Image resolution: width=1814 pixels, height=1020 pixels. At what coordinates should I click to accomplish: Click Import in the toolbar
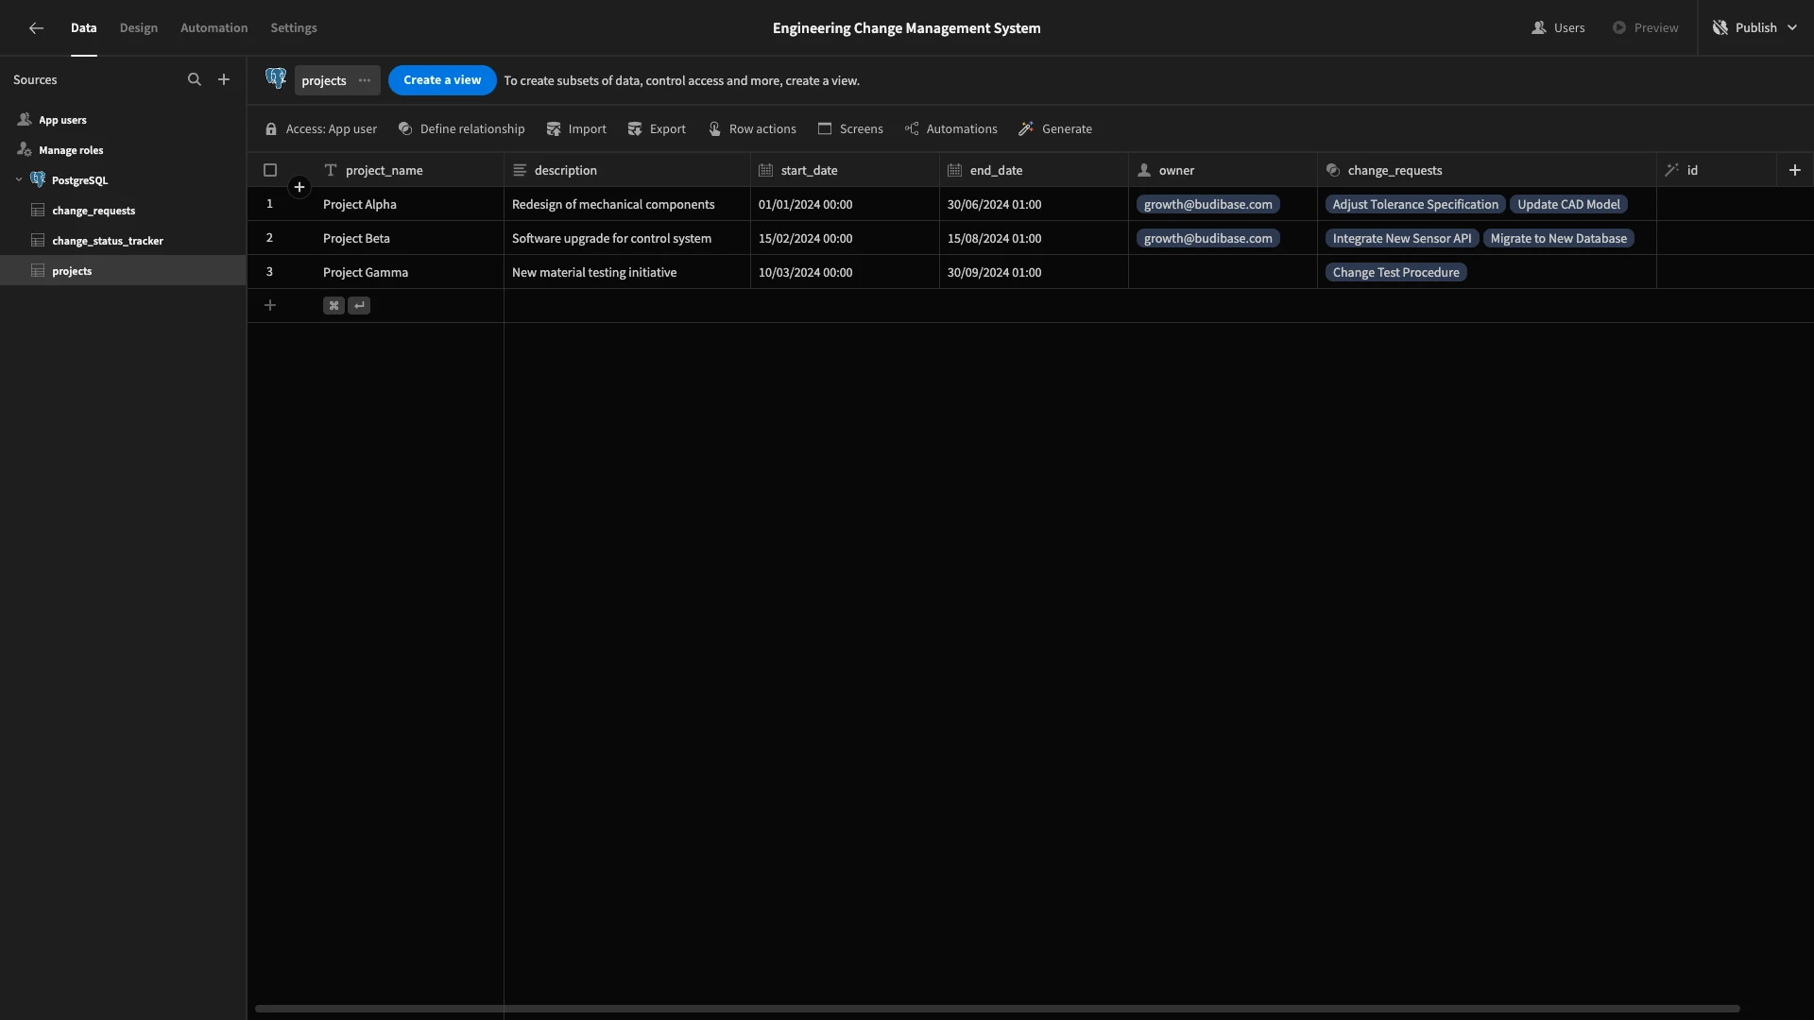[x=576, y=129]
